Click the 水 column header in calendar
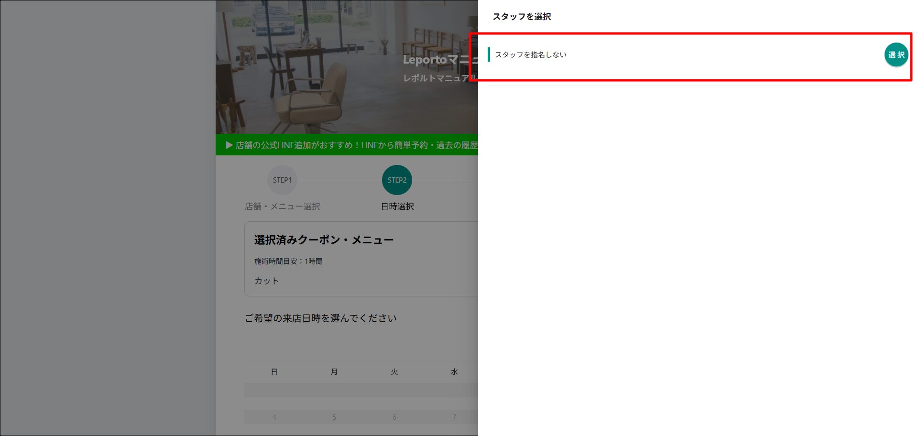This screenshot has height=436, width=918. tap(454, 372)
